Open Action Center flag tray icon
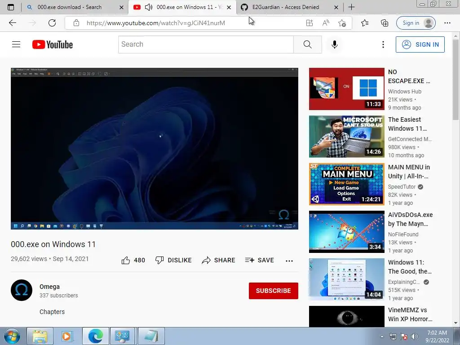 coord(404,336)
